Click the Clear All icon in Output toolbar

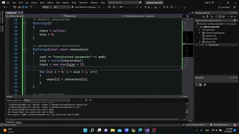coord(86,100)
